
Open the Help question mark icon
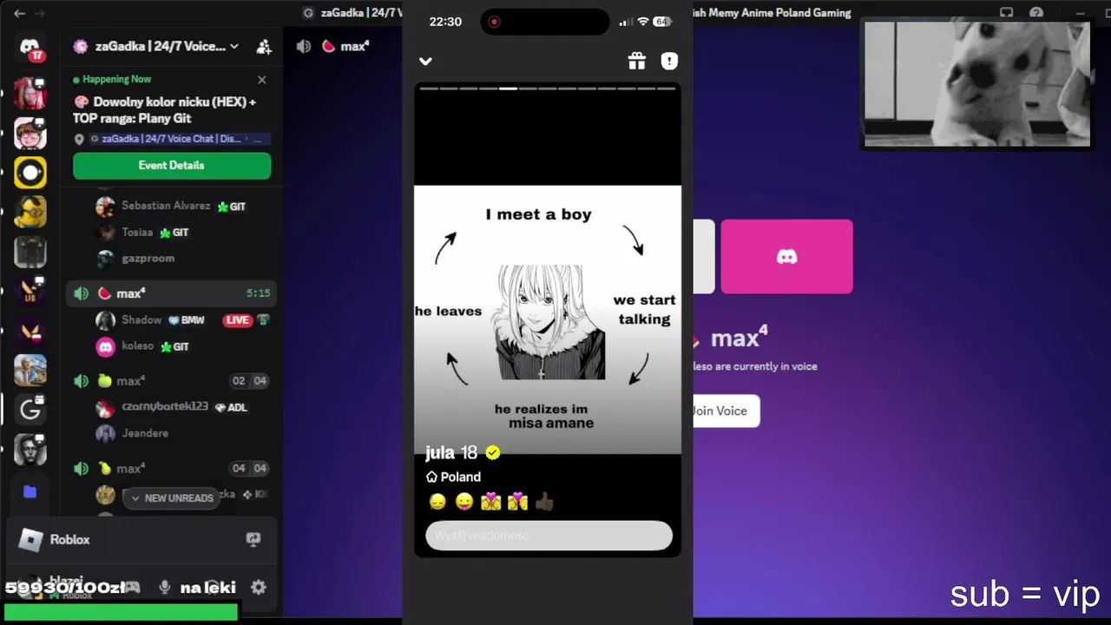click(1036, 13)
